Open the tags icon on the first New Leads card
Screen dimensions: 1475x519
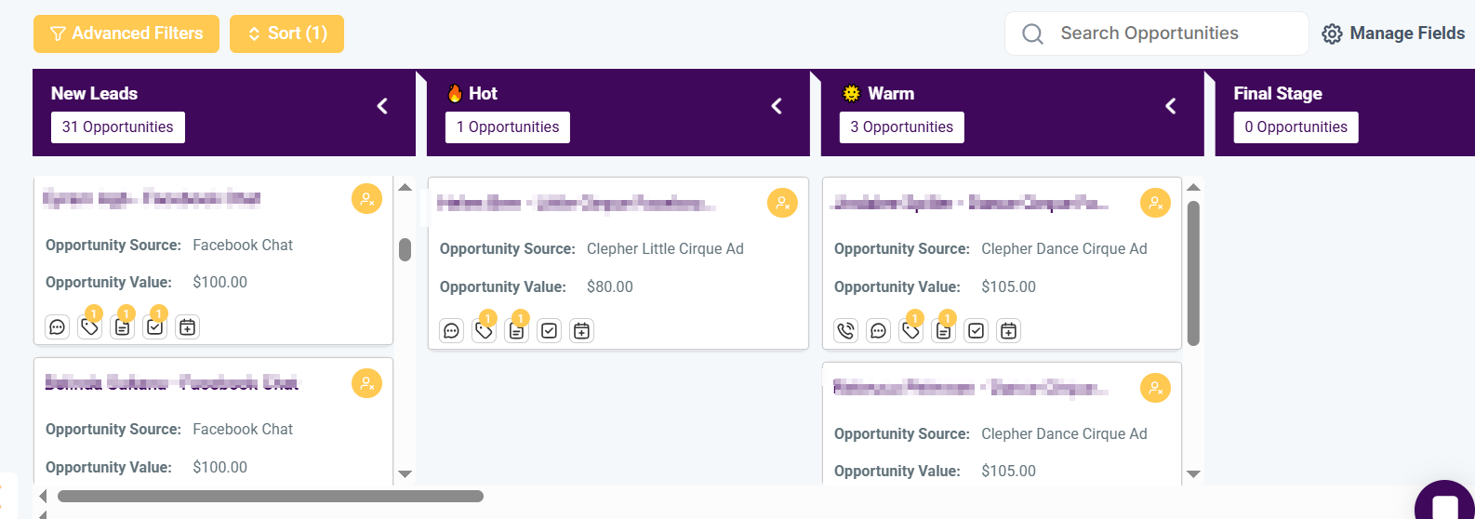(90, 327)
